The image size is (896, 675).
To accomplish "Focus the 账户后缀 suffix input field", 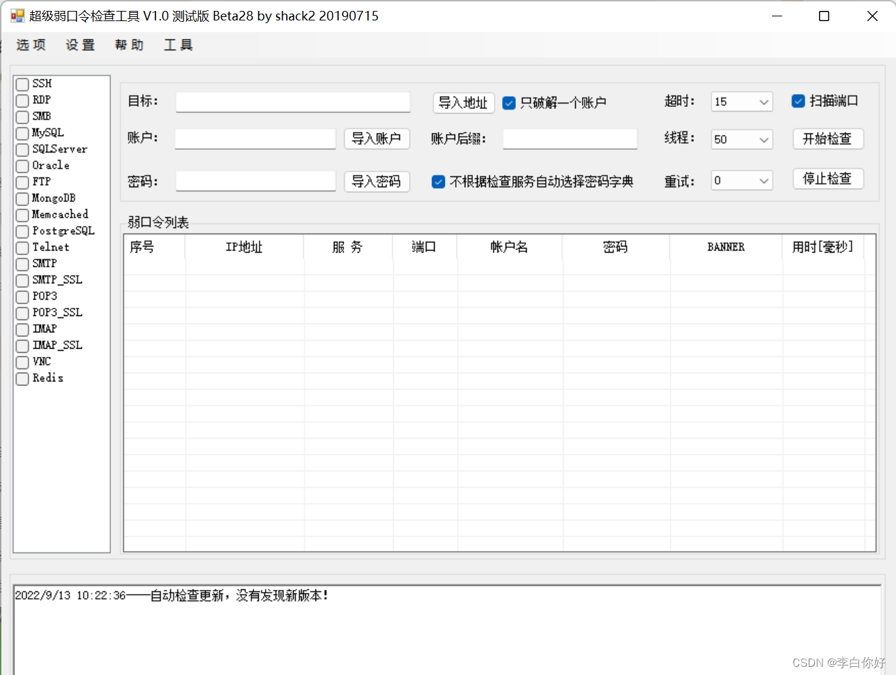I will tap(570, 139).
